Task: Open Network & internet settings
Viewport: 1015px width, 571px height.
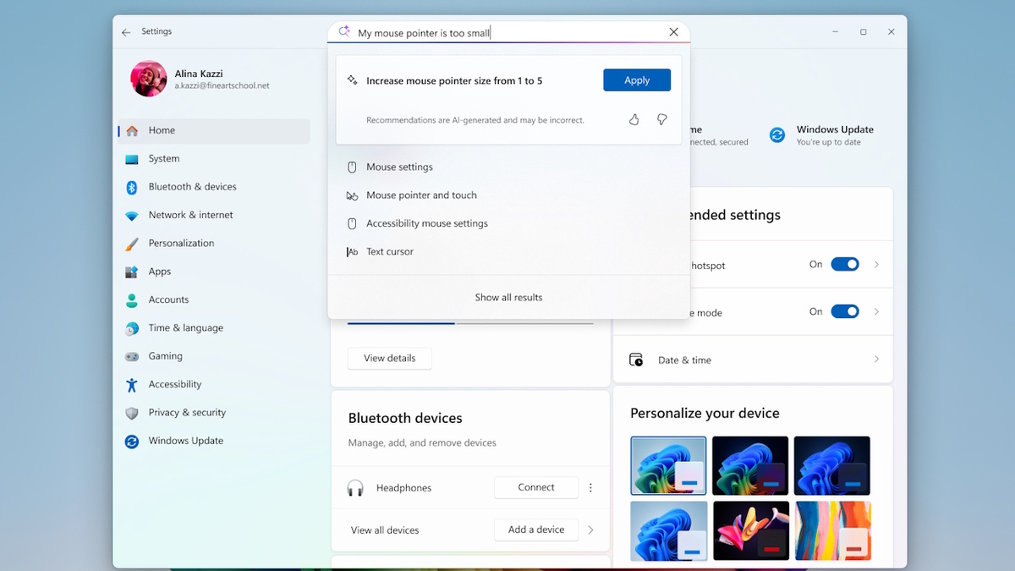Action: [x=213, y=216]
